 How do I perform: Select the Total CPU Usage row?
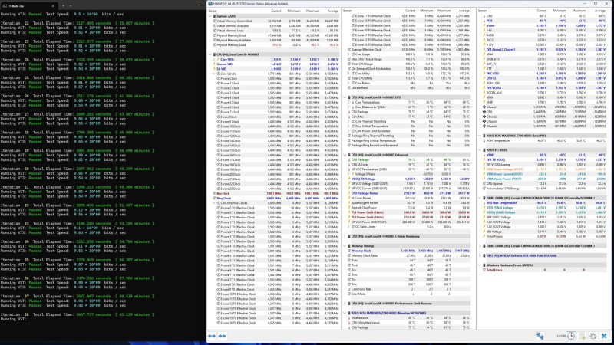pos(409,64)
